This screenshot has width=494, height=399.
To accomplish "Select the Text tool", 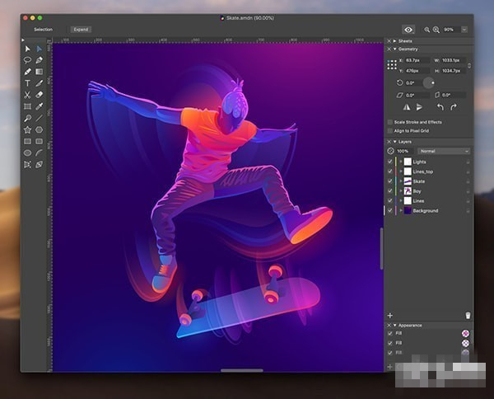I will pos(27,83).
